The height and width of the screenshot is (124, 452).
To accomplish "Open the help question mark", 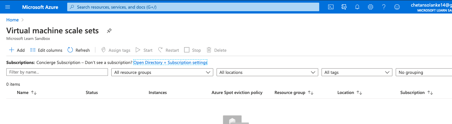I will (x=384, y=7).
